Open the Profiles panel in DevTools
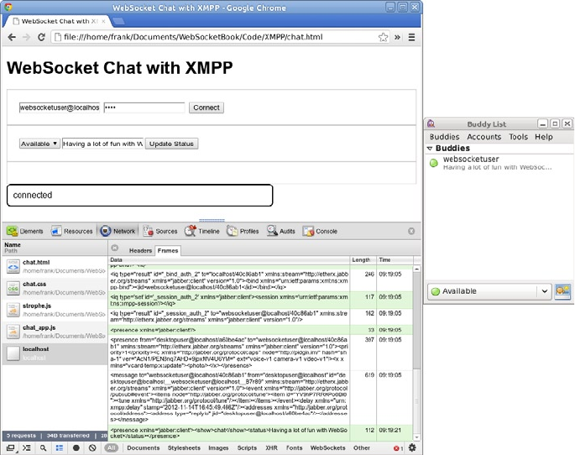 (243, 231)
